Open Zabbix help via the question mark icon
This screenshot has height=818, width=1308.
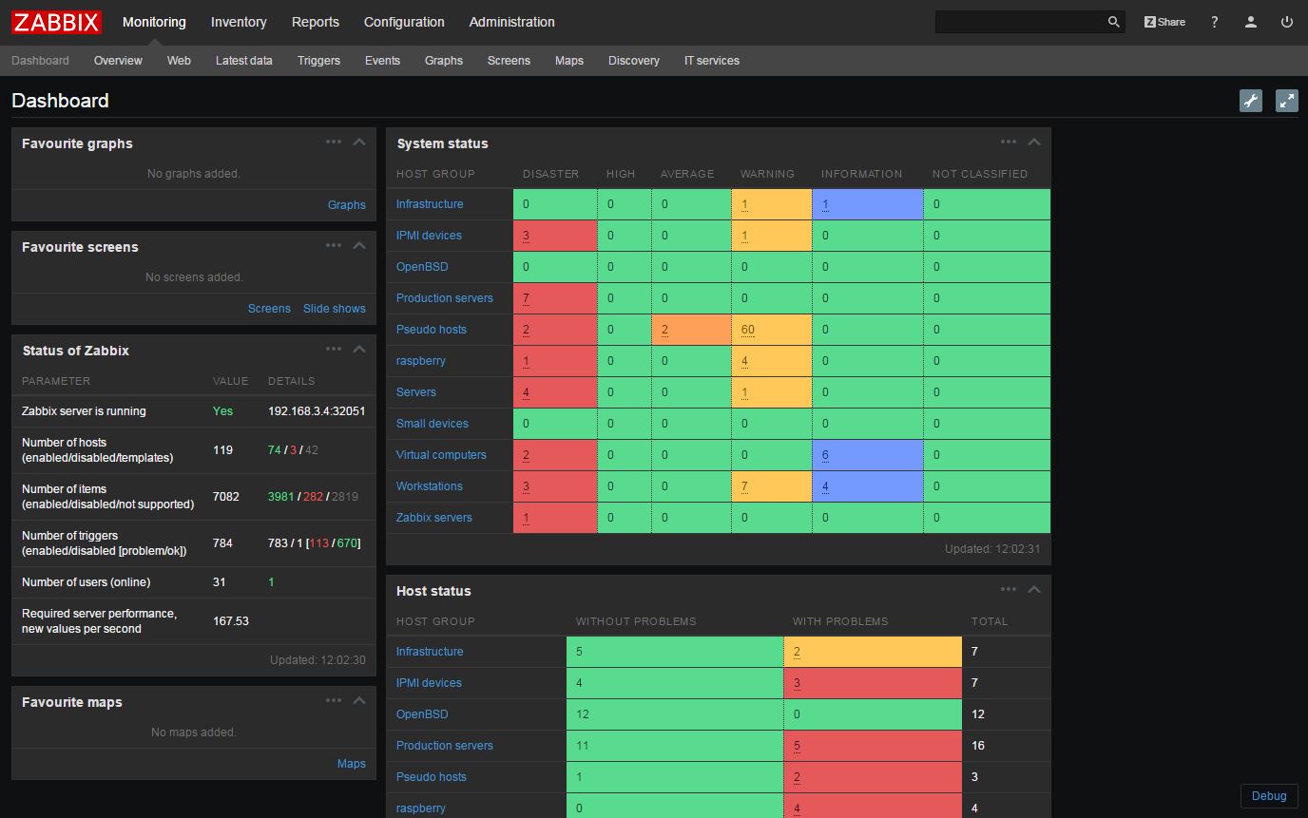click(1214, 21)
